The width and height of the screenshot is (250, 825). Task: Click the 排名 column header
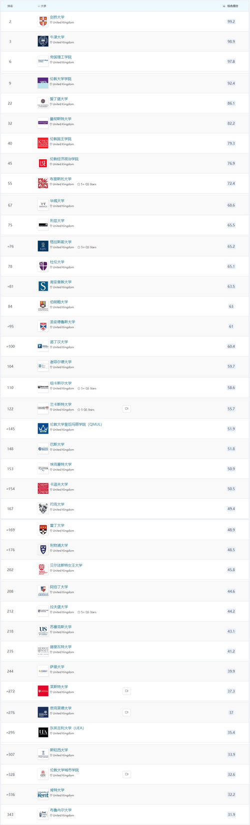tap(10, 6)
